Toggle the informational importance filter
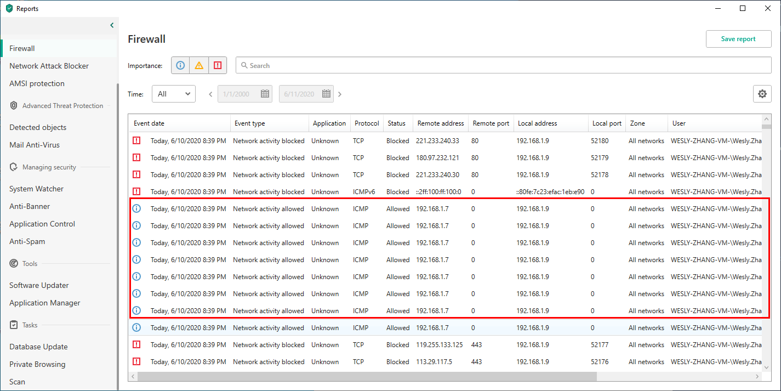 coord(180,65)
